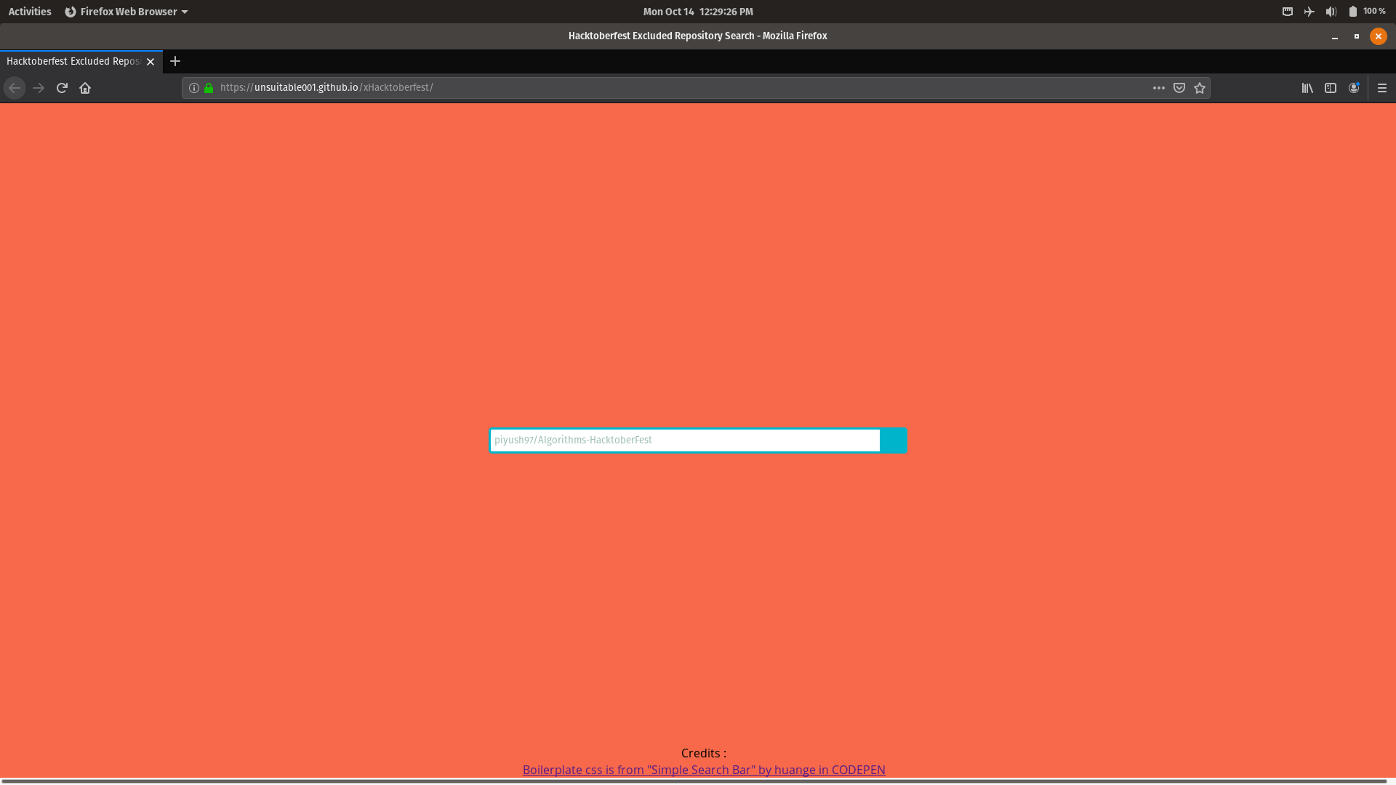Bookmark this page with the star
Screen dimensions: 1396x785
1200,88
